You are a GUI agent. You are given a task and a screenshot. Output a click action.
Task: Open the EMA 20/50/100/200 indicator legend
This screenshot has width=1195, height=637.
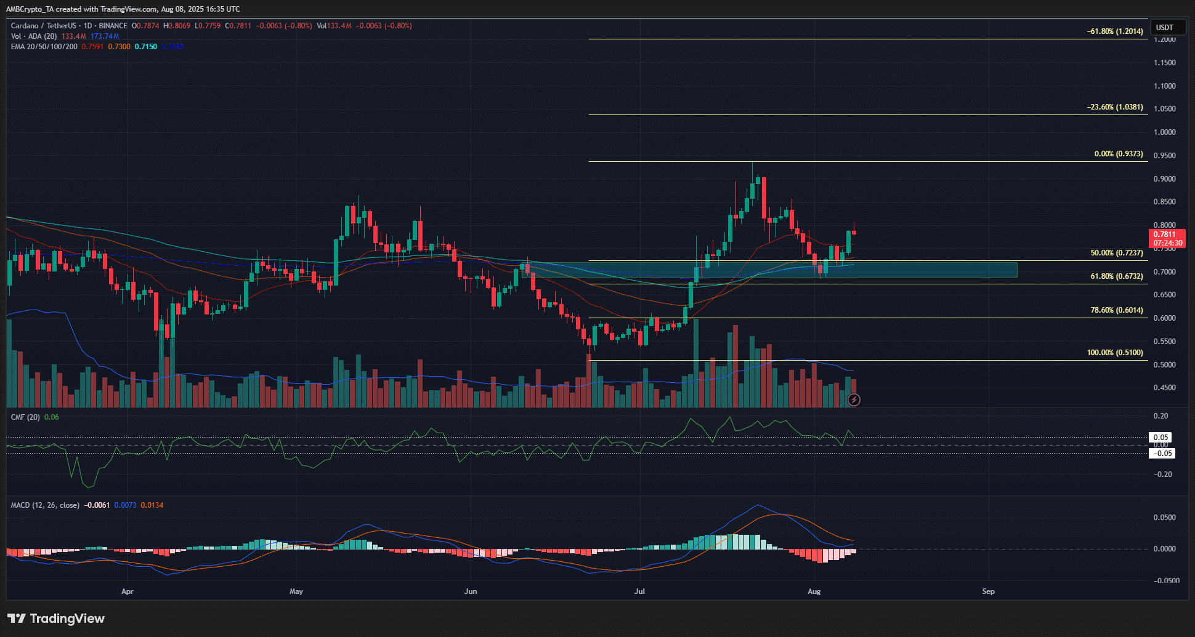44,47
